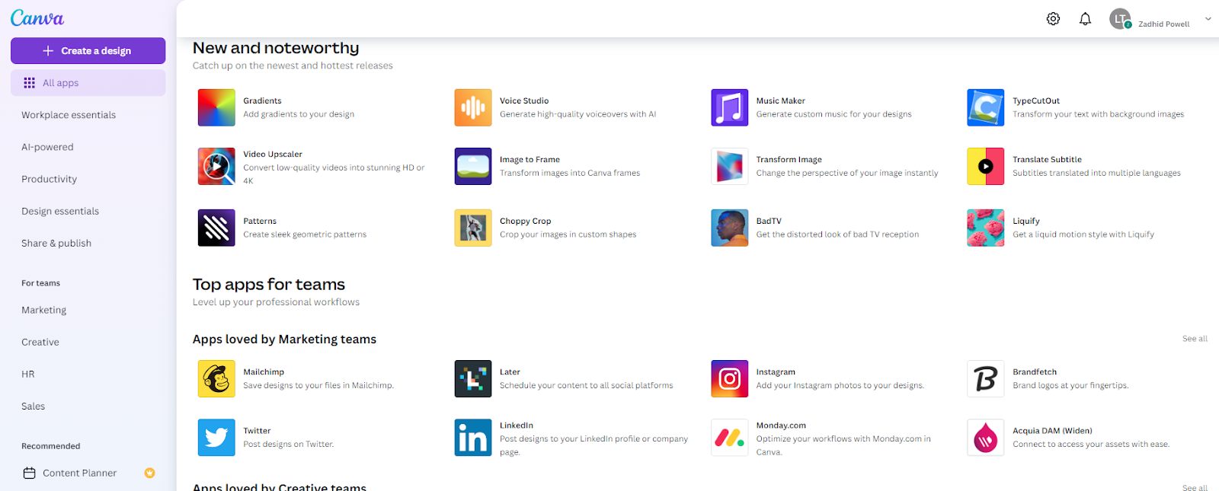Screen dimensions: 1219x491
Task: Click the Brandfetch description text
Action: tap(1070, 385)
